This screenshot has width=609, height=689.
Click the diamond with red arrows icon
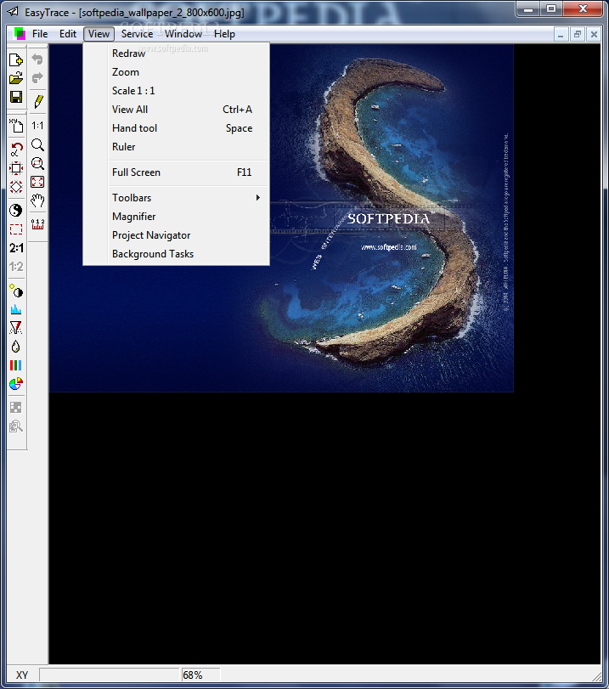[16, 187]
